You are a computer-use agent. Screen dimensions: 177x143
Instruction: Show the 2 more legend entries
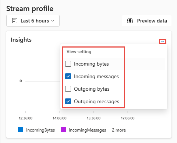[x=119, y=130]
